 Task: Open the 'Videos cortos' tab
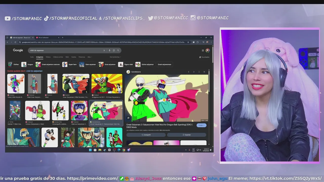coord(58,57)
